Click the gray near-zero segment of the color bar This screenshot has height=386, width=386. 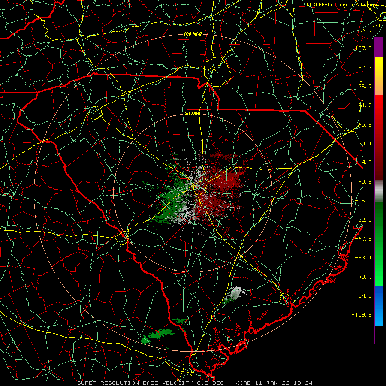tap(379, 191)
